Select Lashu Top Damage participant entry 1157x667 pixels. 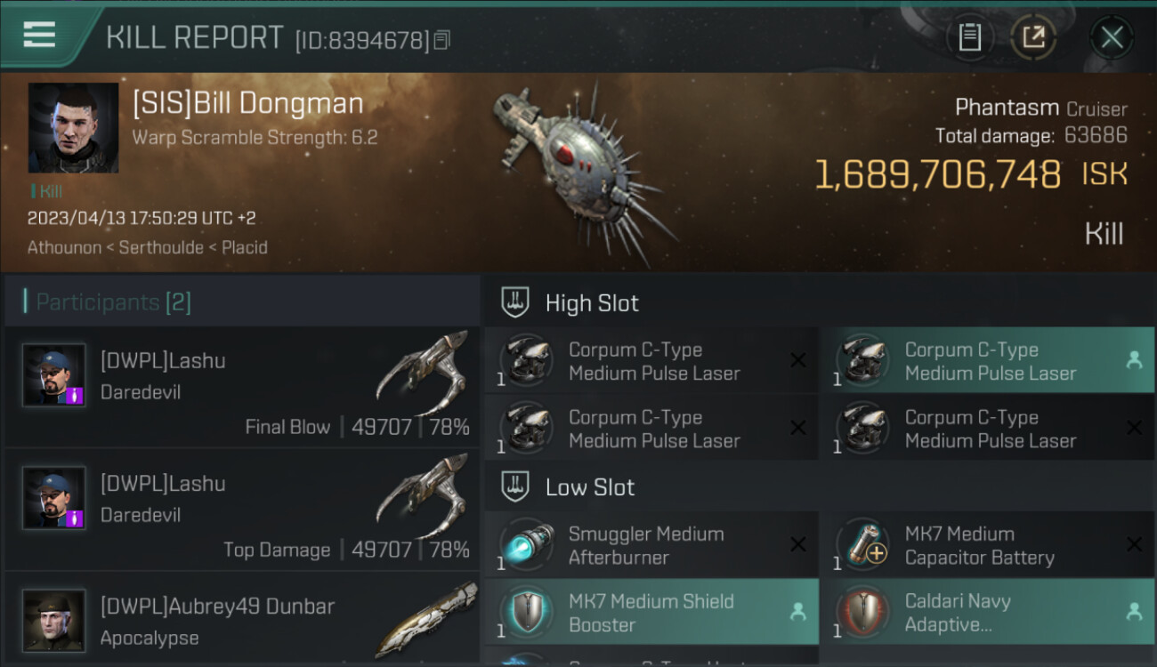pos(242,509)
